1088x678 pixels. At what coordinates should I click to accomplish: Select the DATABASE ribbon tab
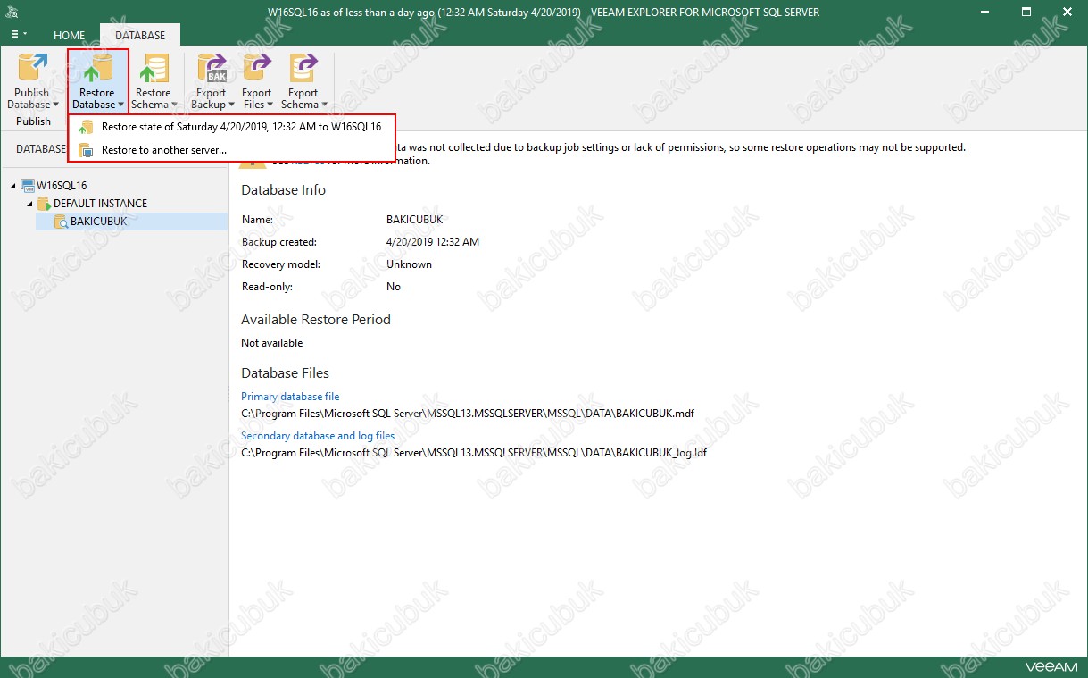coord(140,36)
